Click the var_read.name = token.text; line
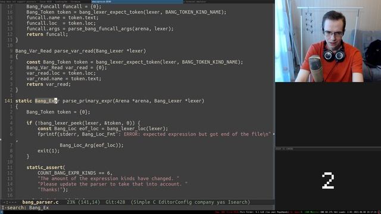Screen dimensions: 381x214 64,78
